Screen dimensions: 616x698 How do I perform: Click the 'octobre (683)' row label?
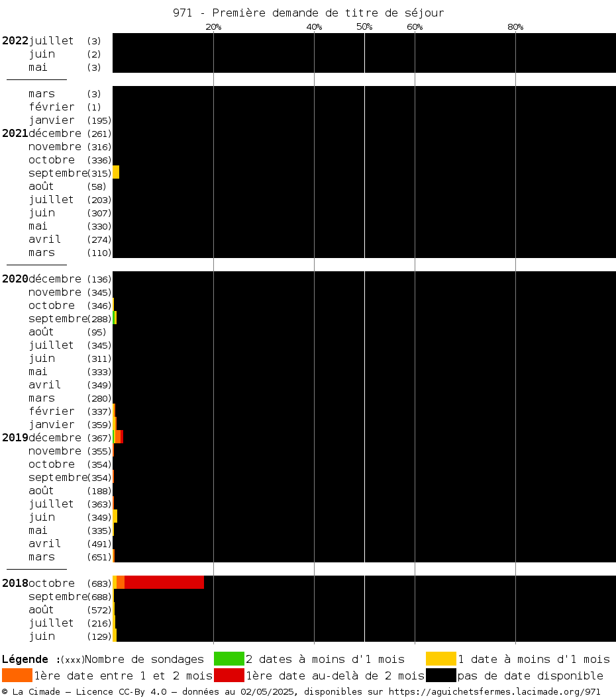point(70,583)
